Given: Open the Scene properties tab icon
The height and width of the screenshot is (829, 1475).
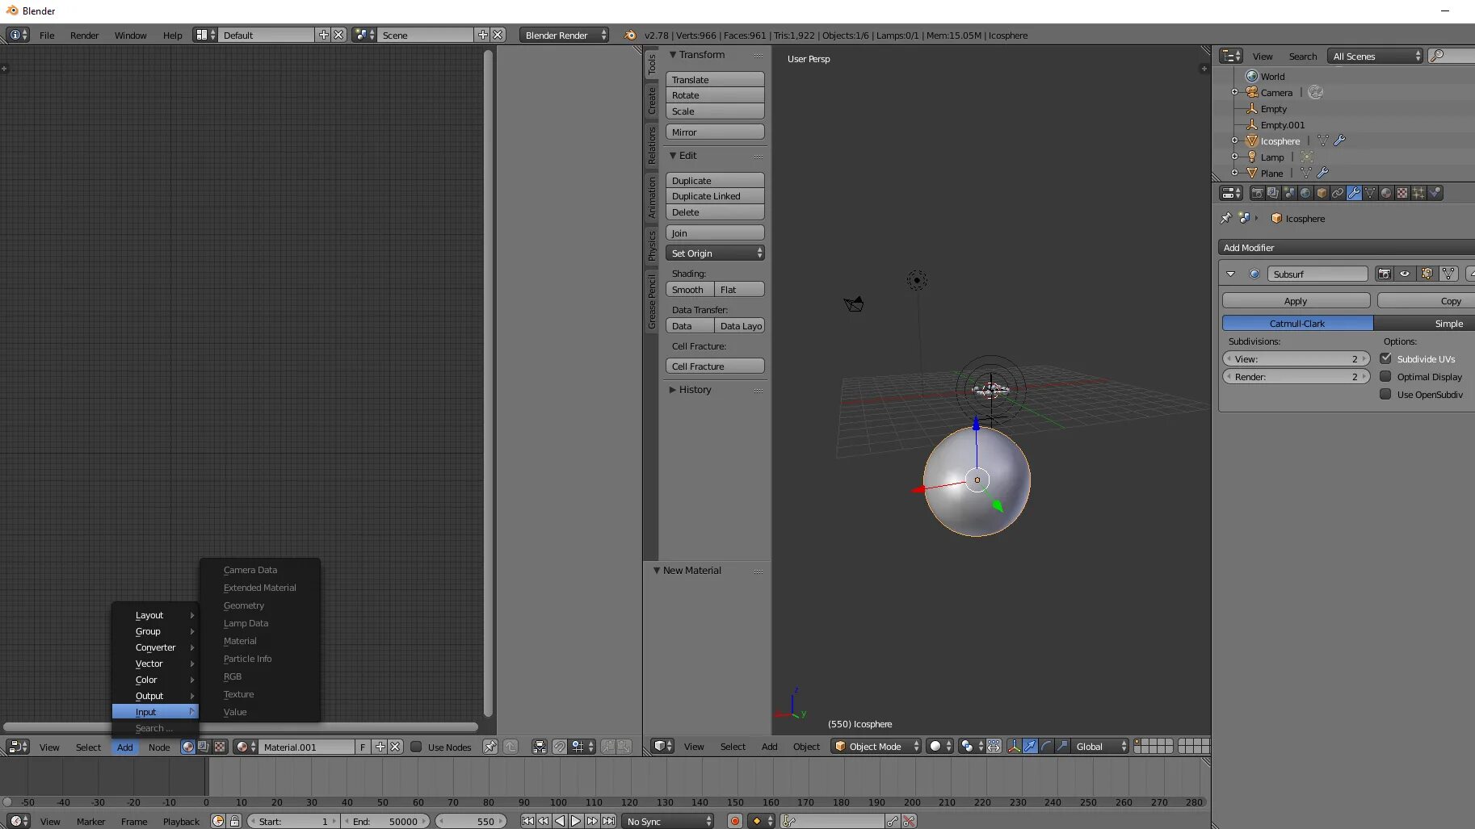Looking at the screenshot, I should point(1289,193).
